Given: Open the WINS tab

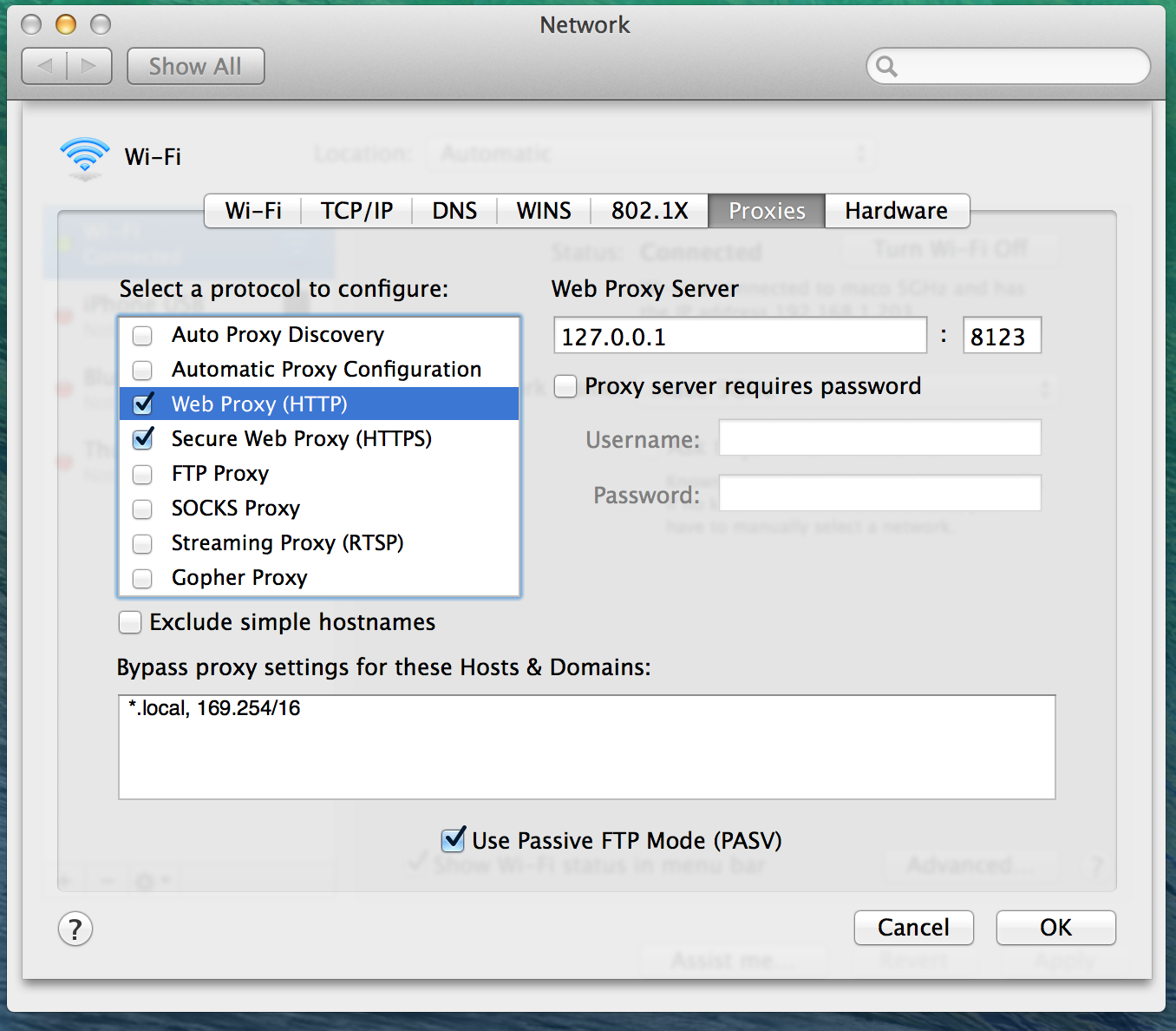Looking at the screenshot, I should click(x=544, y=211).
